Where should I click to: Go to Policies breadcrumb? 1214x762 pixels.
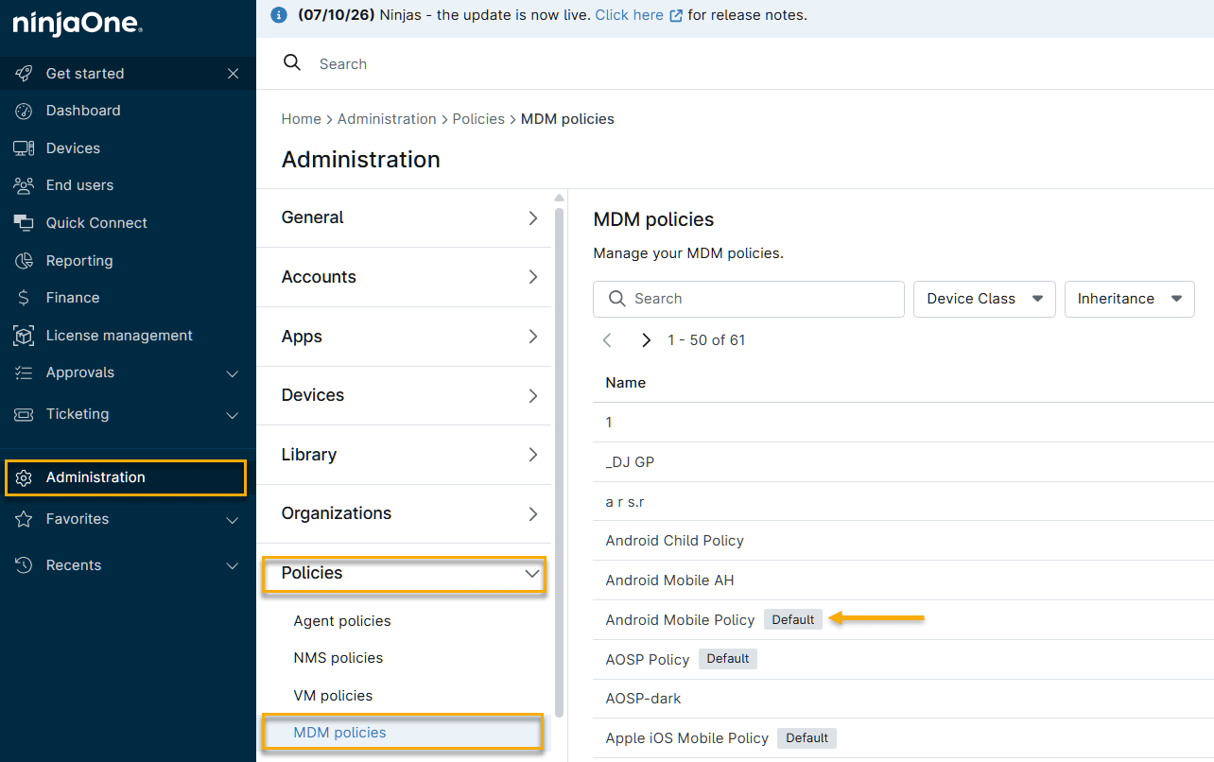tap(478, 119)
